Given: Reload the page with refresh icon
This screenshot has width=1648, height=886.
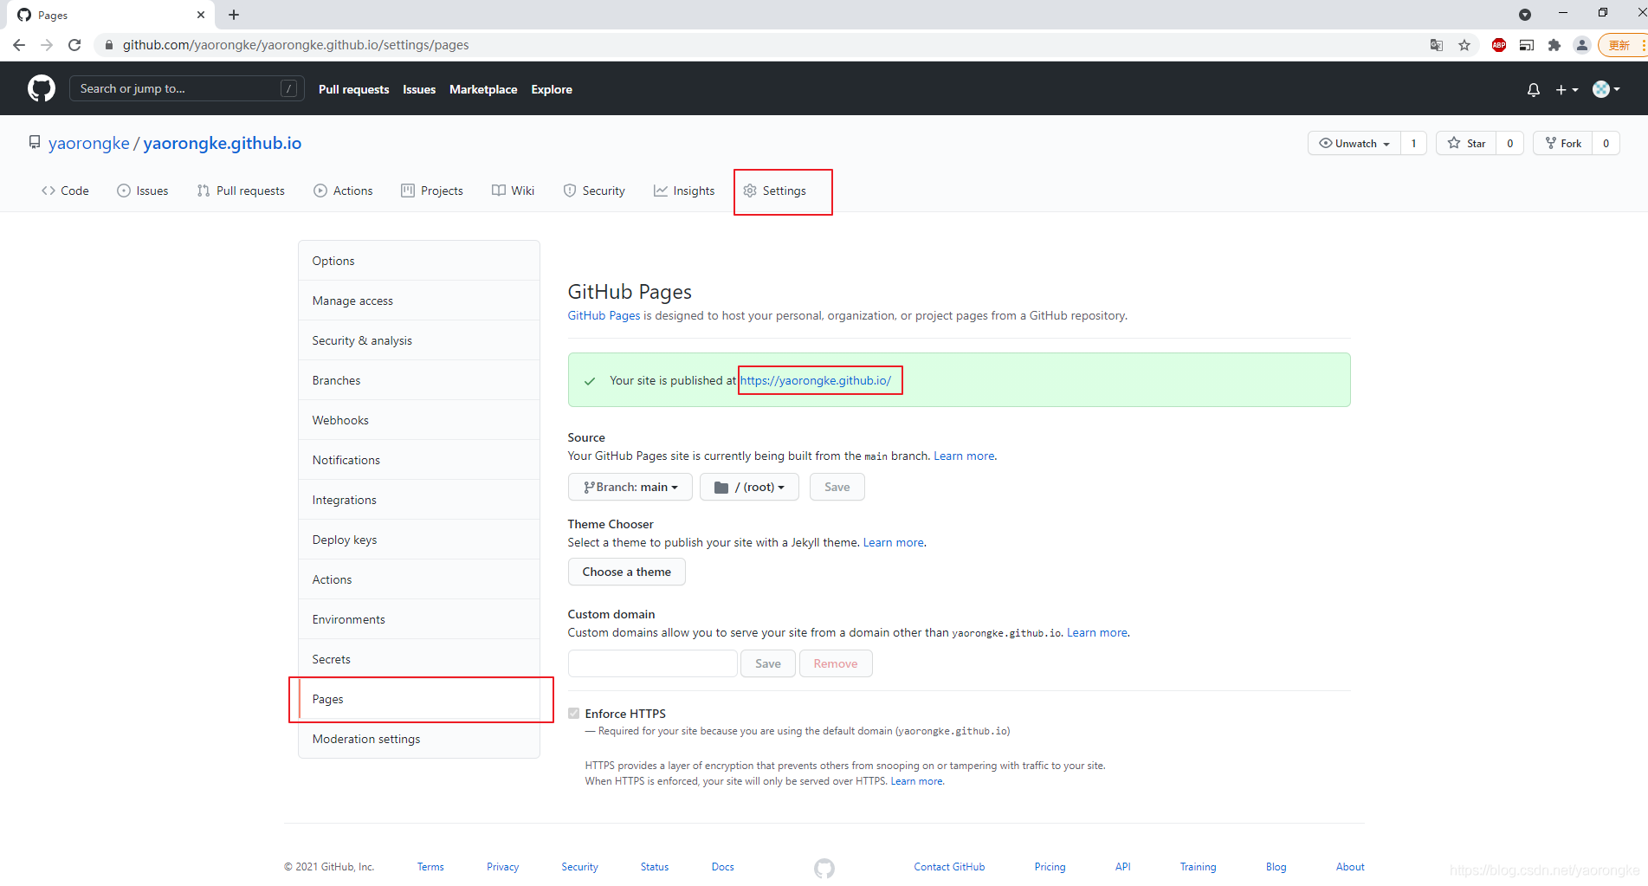Looking at the screenshot, I should click(75, 45).
